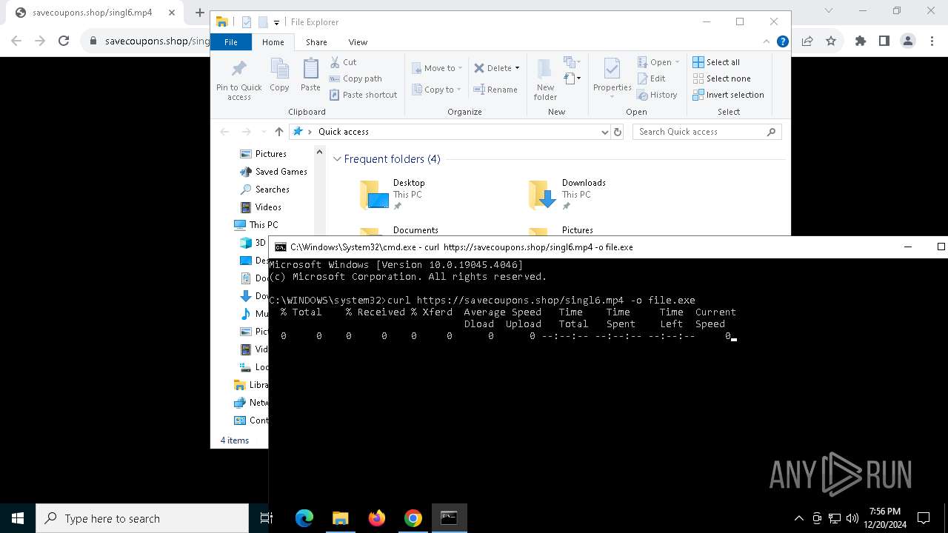
Task: Open the File tab in Explorer
Action: (231, 42)
